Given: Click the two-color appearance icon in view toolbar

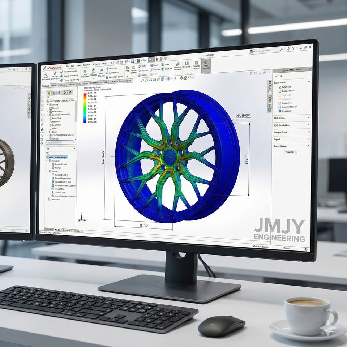Looking at the screenshot, I should (181, 78).
